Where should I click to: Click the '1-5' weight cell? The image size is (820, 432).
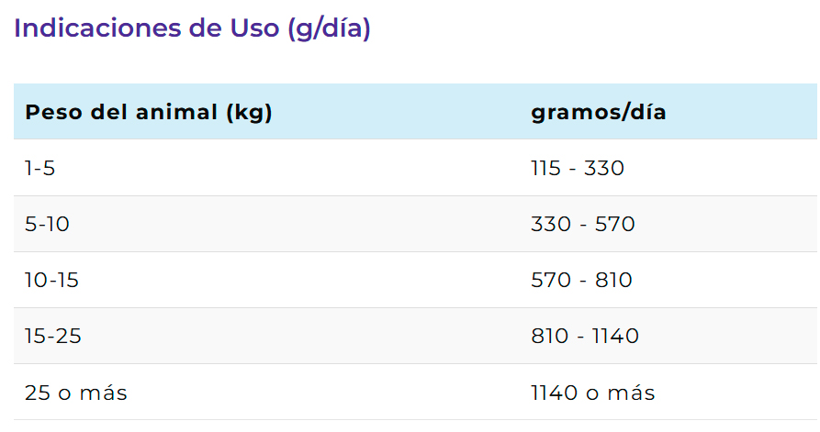(39, 168)
